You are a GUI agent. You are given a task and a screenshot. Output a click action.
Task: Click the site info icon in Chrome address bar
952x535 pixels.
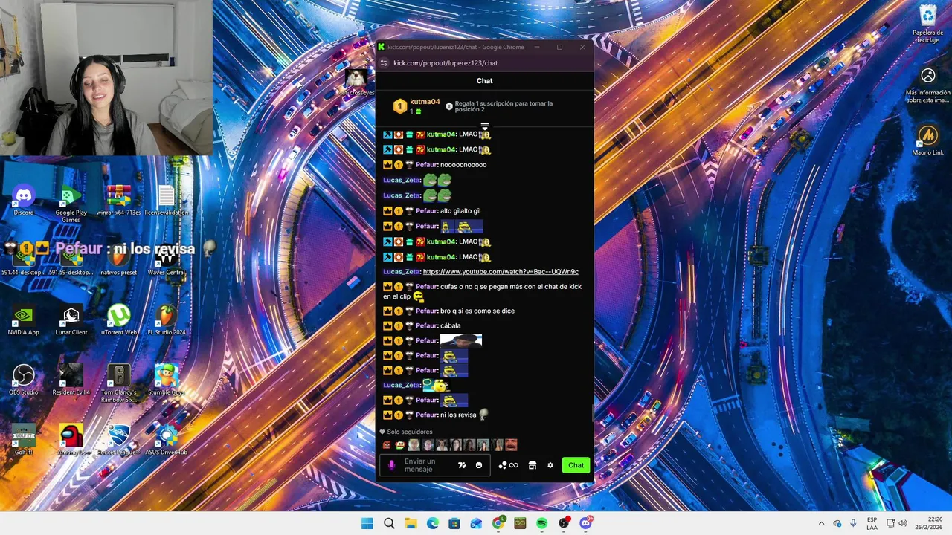point(384,63)
